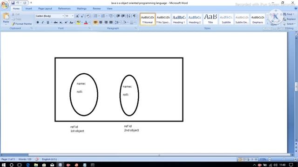
Task: Open the font size dropdown
Action: [73, 16]
